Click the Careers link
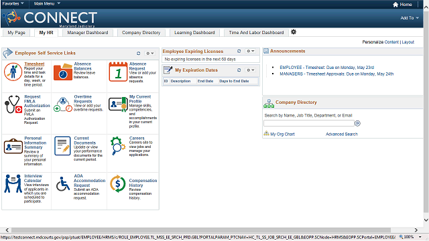The width and height of the screenshot is (429, 241). click(x=137, y=139)
